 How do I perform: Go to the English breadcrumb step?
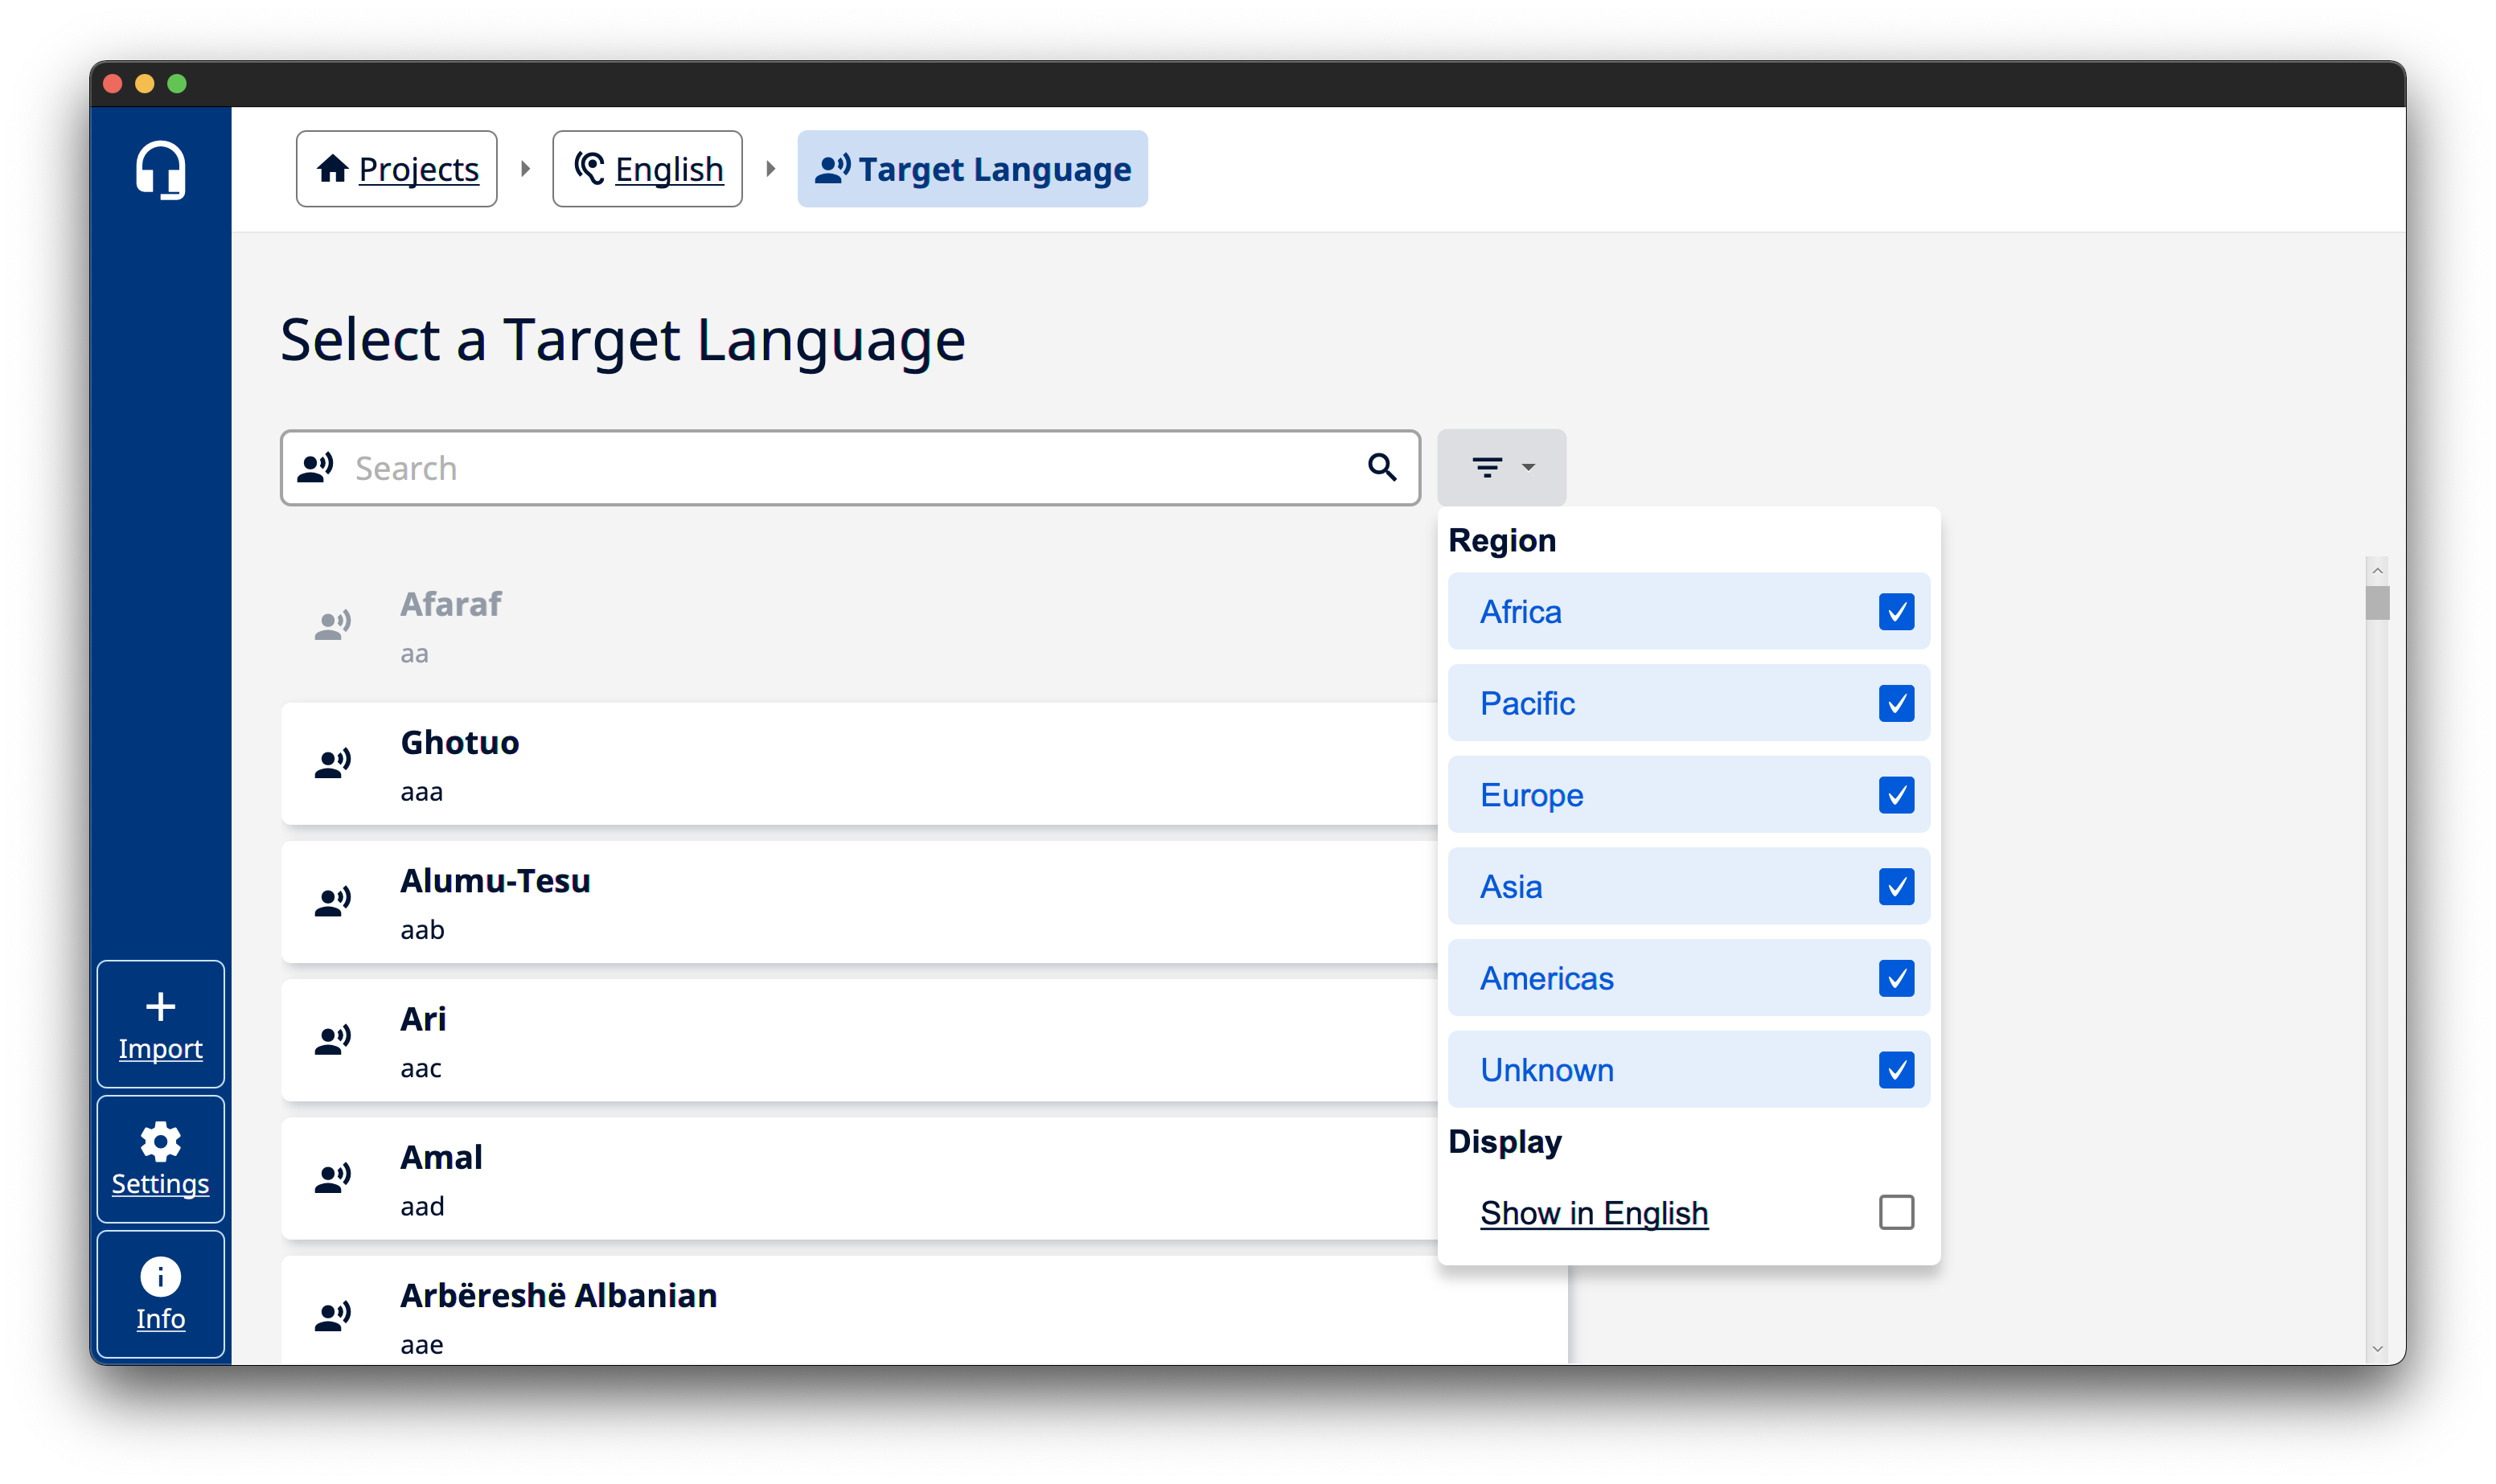click(x=647, y=169)
